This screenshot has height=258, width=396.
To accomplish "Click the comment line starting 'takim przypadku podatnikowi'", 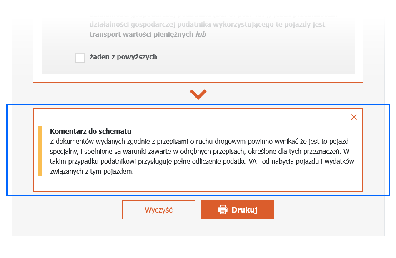I will tap(202, 162).
